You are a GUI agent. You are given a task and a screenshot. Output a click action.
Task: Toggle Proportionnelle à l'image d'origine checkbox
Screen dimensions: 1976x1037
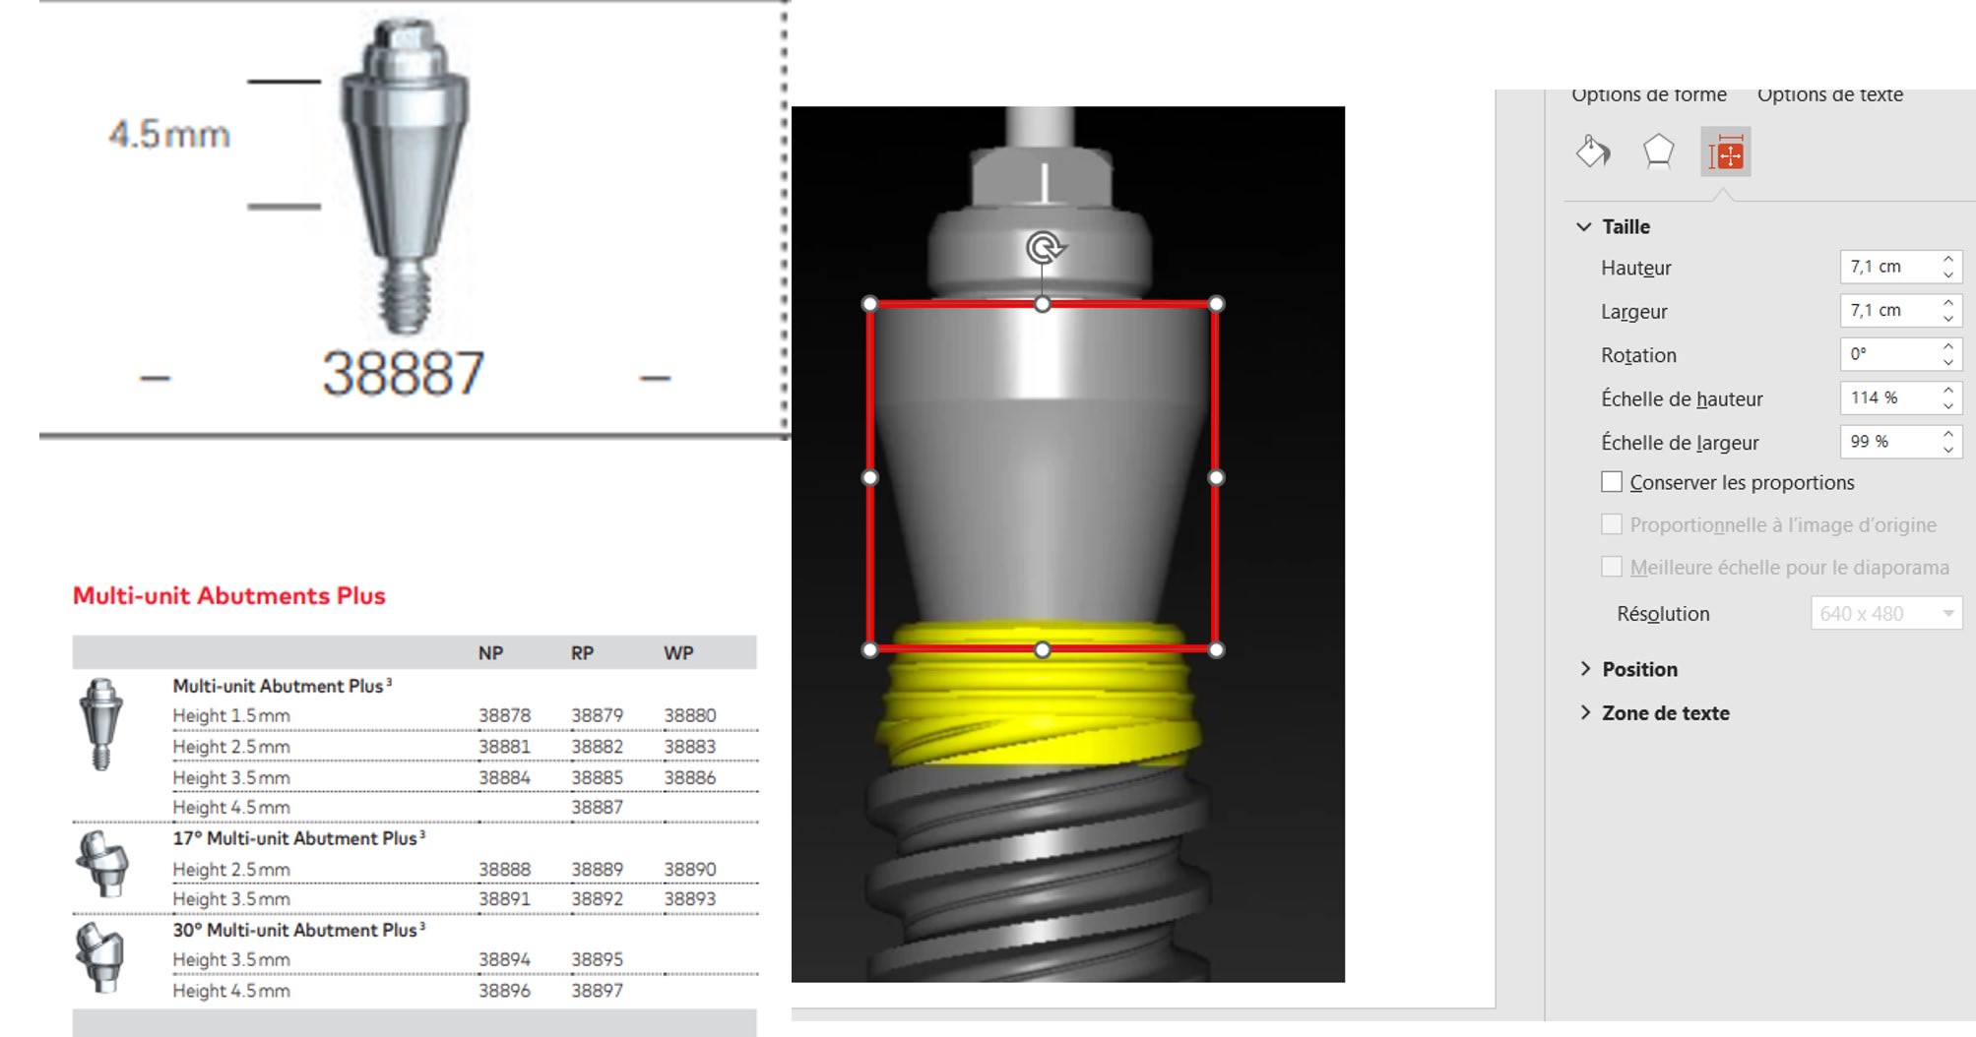[x=1612, y=524]
